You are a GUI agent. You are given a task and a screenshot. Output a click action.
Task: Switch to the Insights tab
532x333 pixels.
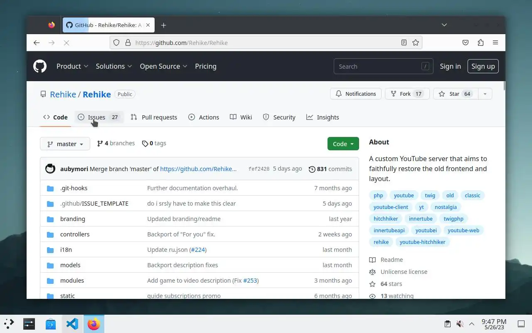click(x=323, y=117)
